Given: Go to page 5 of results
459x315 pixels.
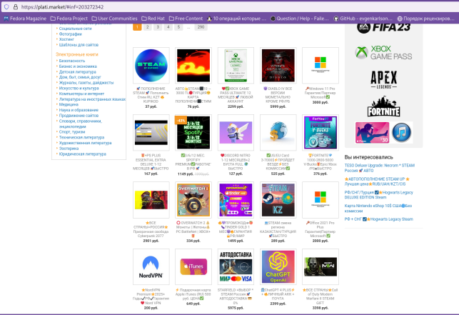Looking at the screenshot, I should pyautogui.click(x=178, y=27).
